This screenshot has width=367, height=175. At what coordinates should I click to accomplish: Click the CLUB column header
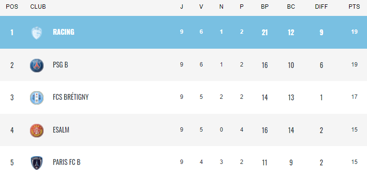tap(38, 7)
